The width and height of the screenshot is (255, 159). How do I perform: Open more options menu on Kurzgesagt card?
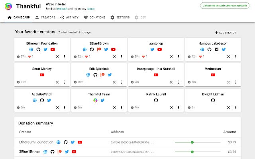click(x=178, y=82)
